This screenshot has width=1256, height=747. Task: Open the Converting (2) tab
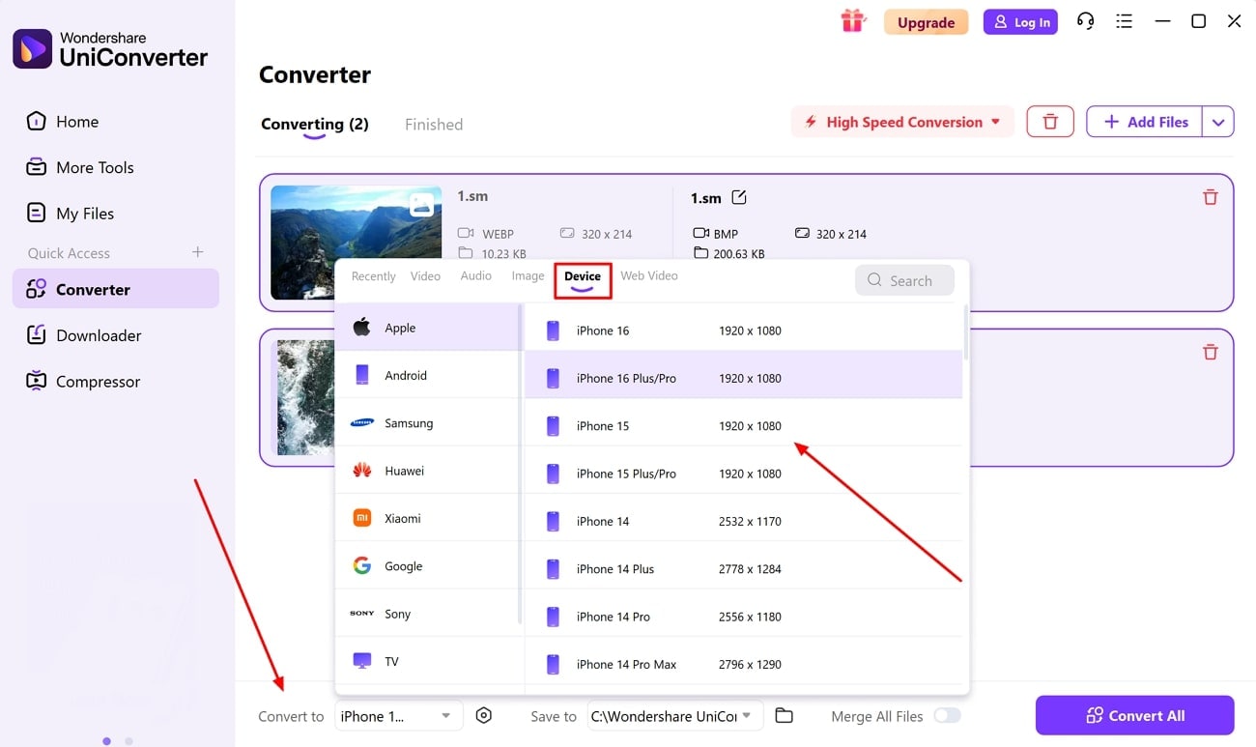(x=315, y=125)
